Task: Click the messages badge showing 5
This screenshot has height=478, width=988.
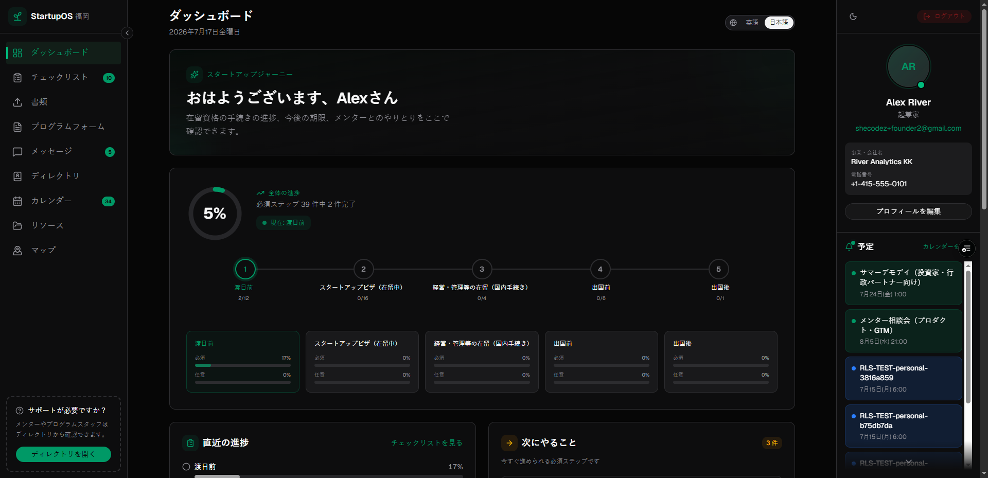Action: click(110, 152)
